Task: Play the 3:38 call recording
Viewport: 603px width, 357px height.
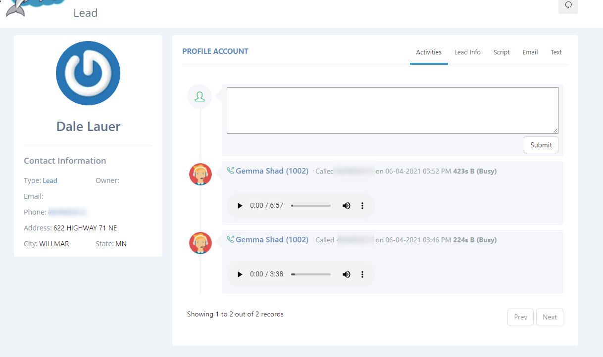Action: [240, 274]
